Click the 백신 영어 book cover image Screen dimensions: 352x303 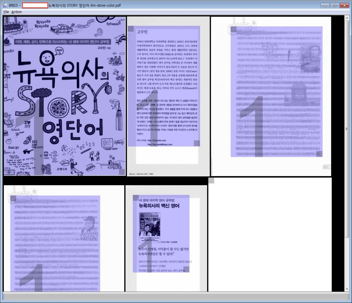(150, 228)
